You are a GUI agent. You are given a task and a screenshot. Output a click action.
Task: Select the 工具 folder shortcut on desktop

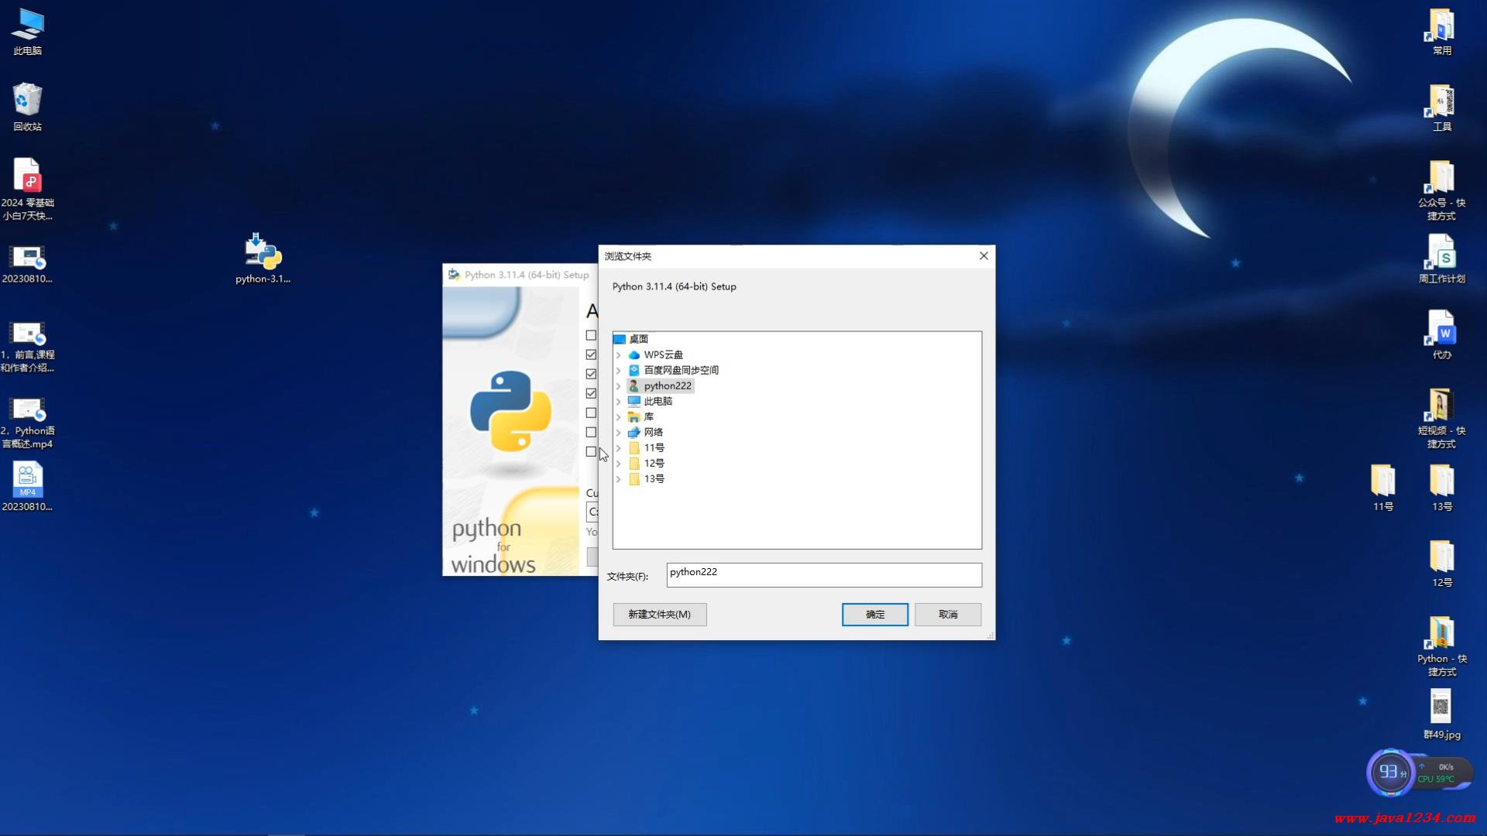click(1441, 108)
